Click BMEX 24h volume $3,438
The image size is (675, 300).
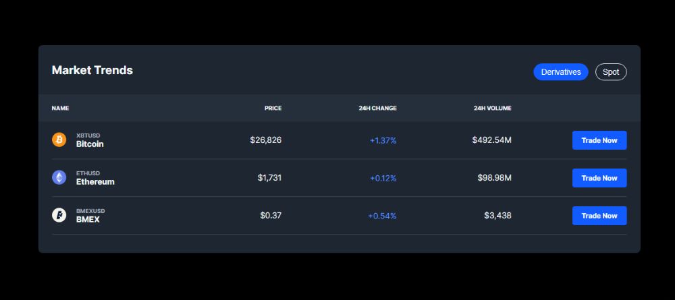[497, 216]
